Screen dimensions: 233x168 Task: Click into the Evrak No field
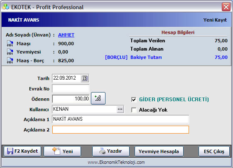pos(71,89)
